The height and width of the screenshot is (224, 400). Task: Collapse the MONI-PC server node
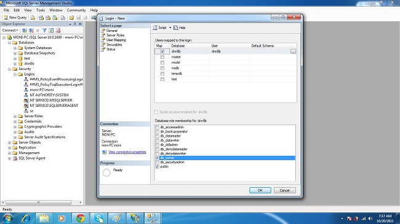click(4, 37)
